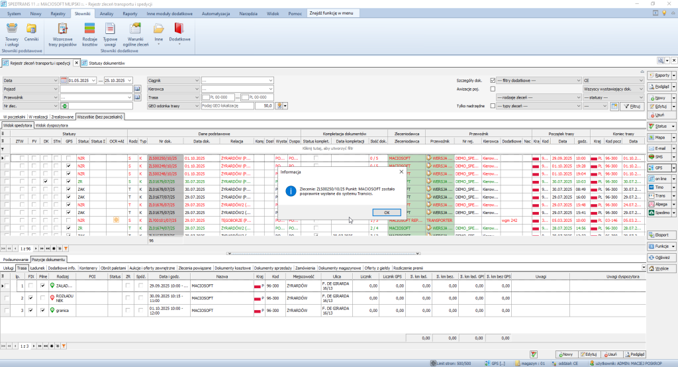Toggle the Szczegóły dok. checkbox

492,80
